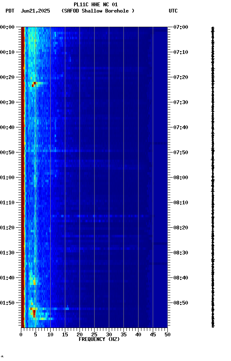Click the date Jun21,2025
Image resolution: width=231 pixels, height=361 pixels.
click(x=35, y=11)
